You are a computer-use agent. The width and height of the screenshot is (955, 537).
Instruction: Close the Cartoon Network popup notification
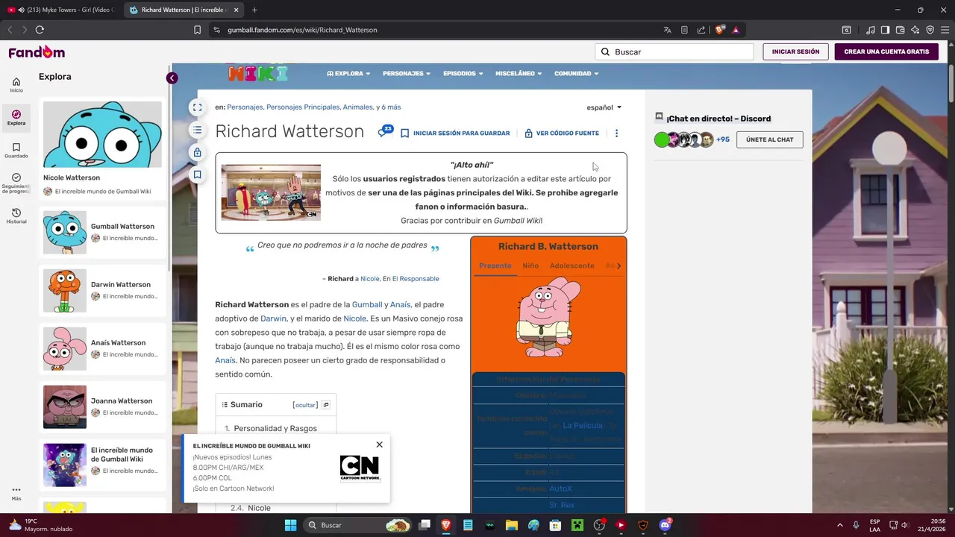coord(379,445)
